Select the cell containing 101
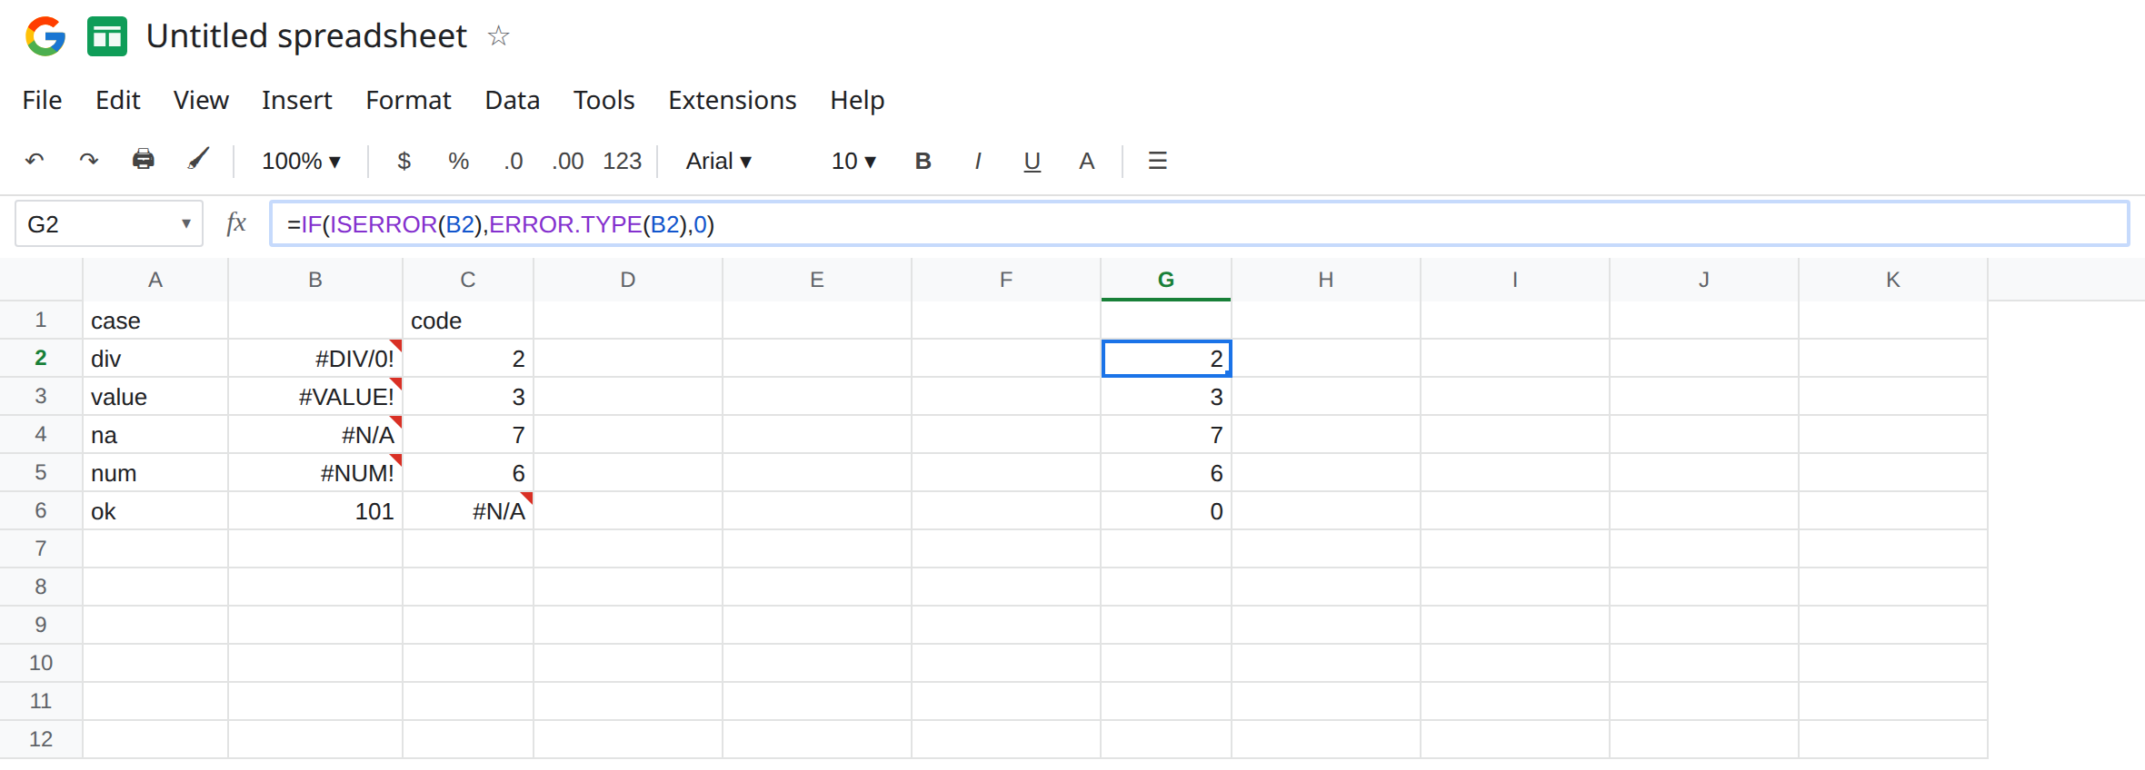Screen dimensions: 2145x770 (x=315, y=511)
